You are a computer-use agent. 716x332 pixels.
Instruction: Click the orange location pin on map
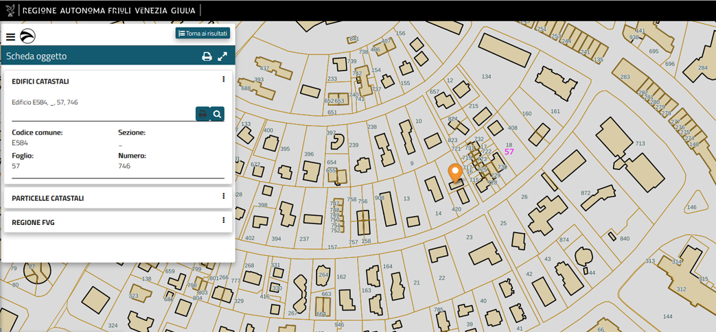click(x=454, y=173)
